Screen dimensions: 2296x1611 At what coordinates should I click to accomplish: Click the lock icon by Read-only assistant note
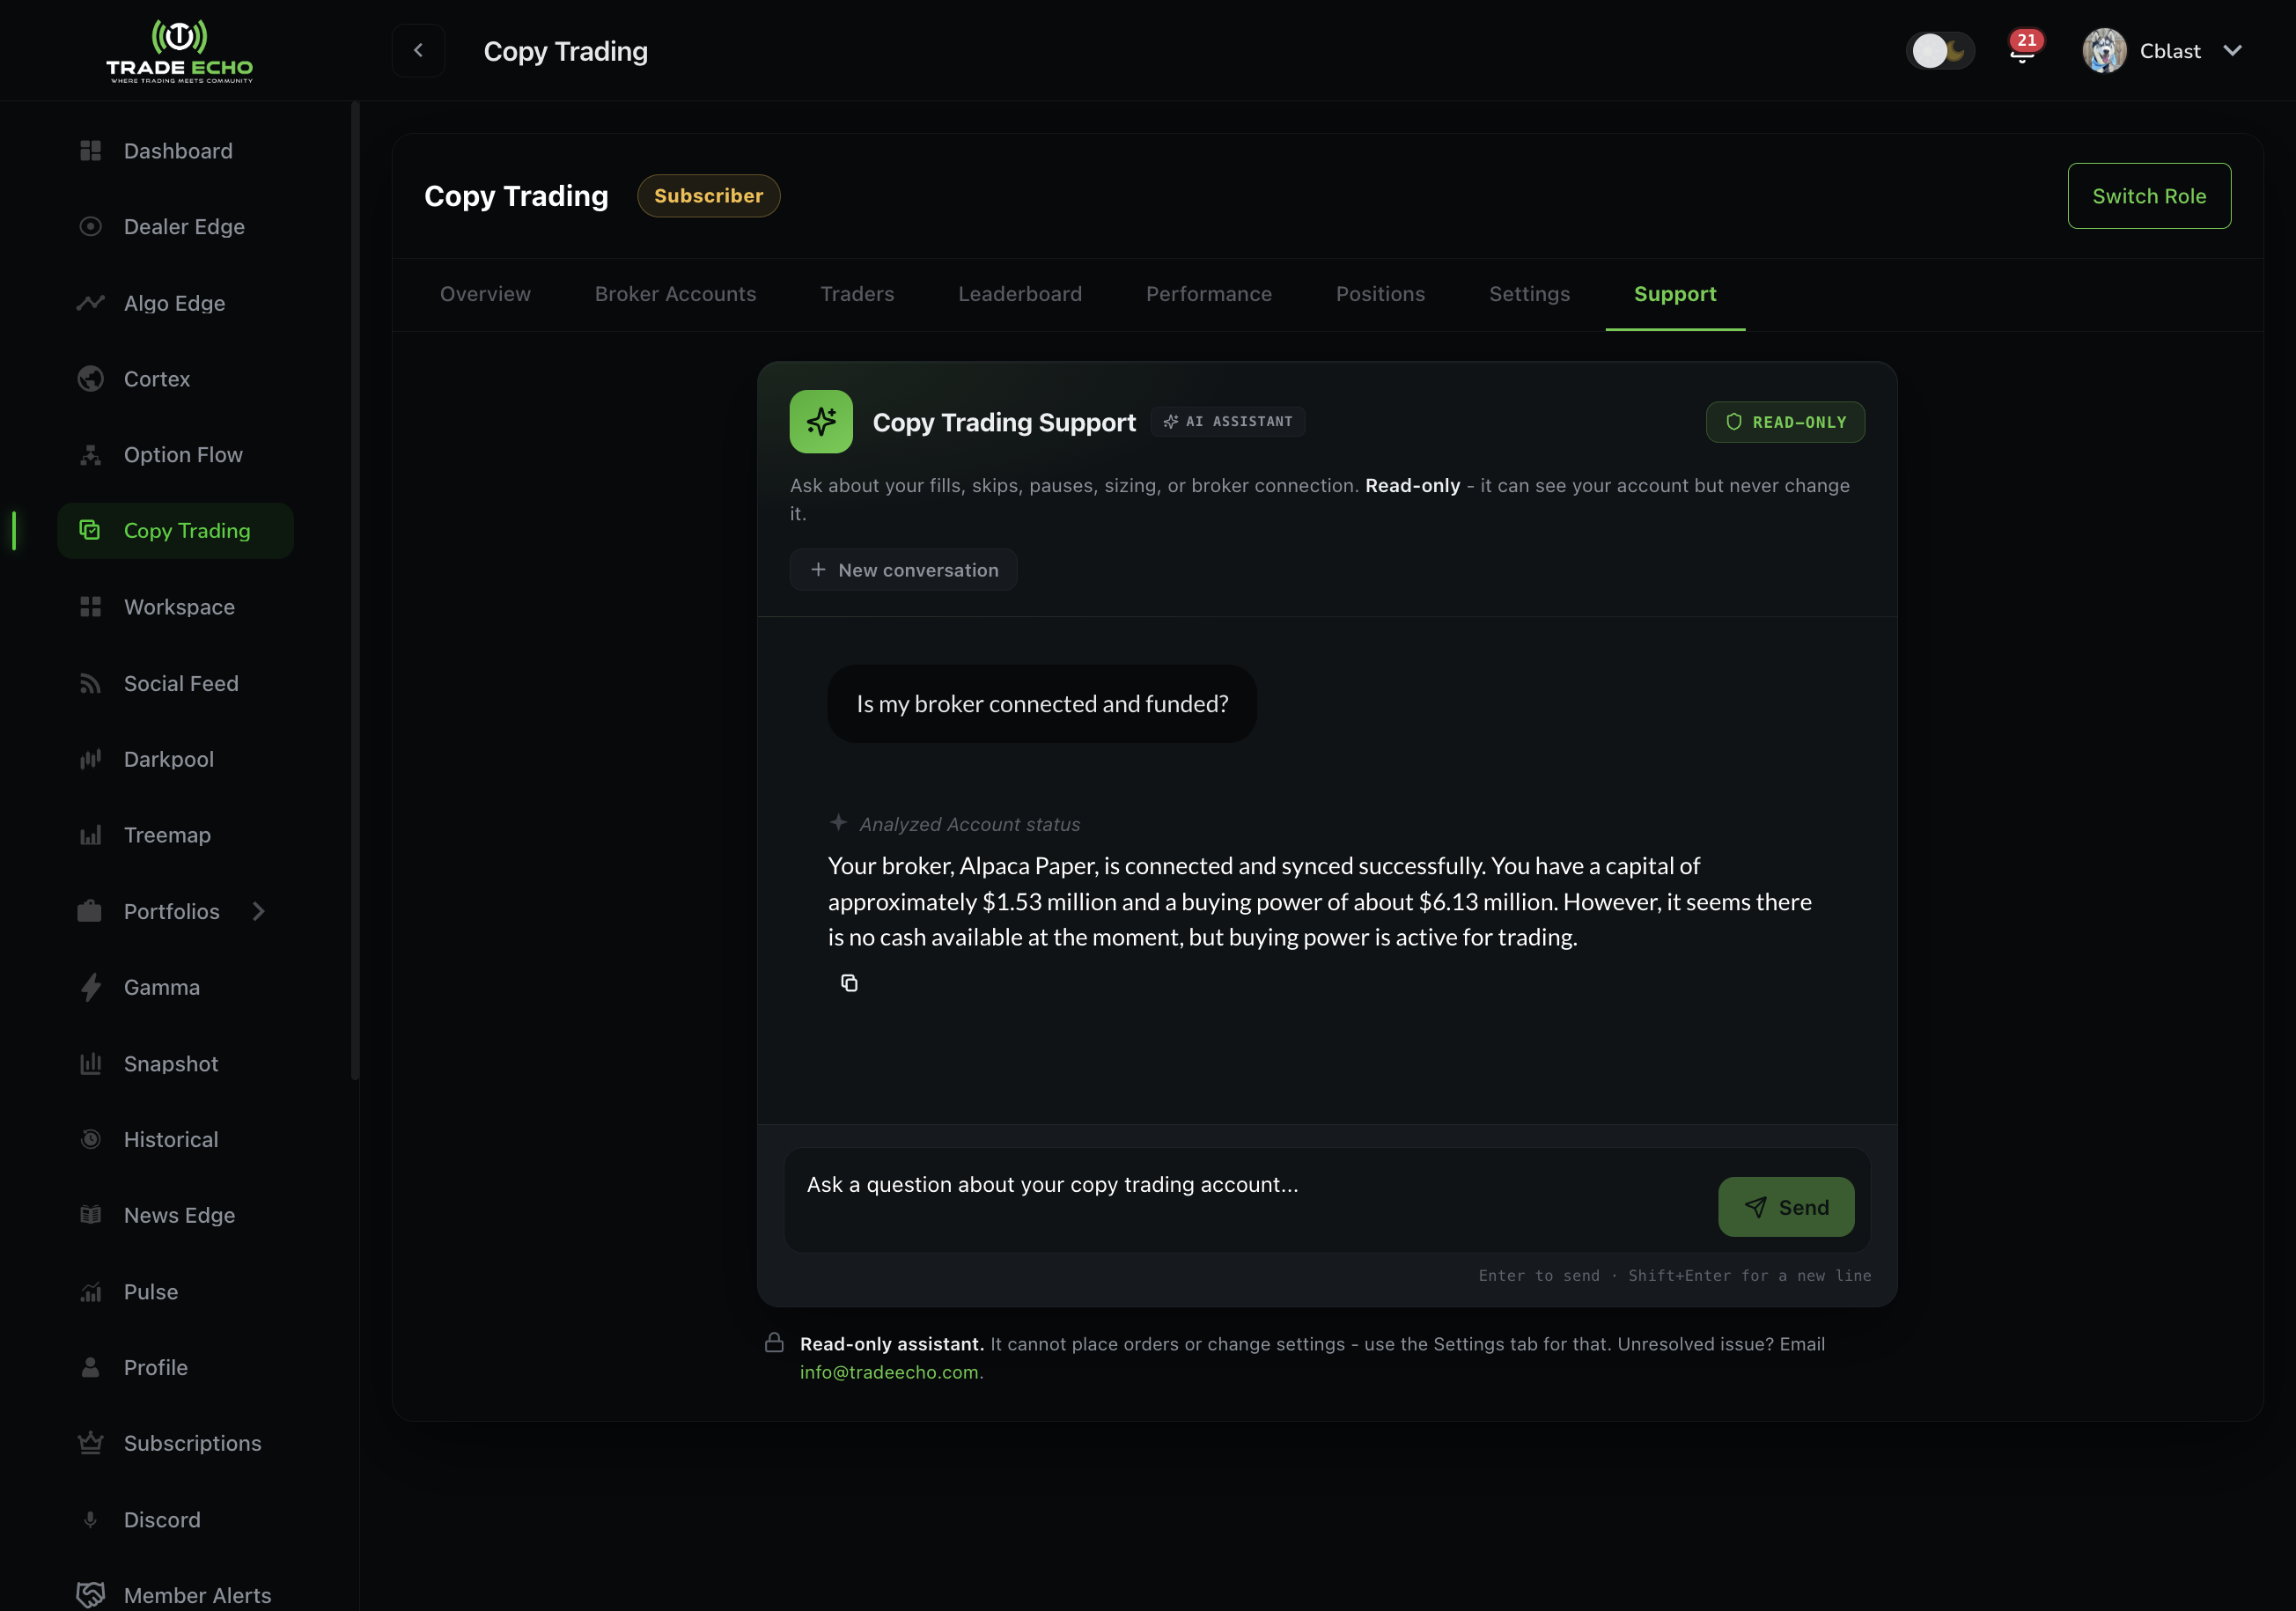click(774, 1343)
